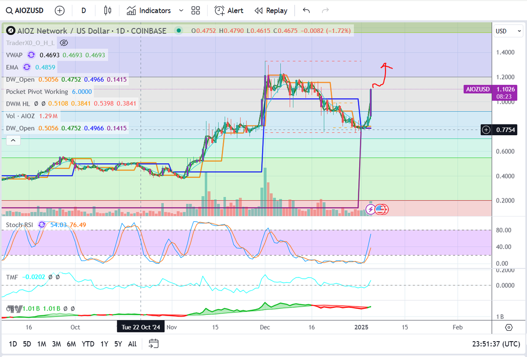
Task: Undo the last chart action
Action: (x=307, y=11)
